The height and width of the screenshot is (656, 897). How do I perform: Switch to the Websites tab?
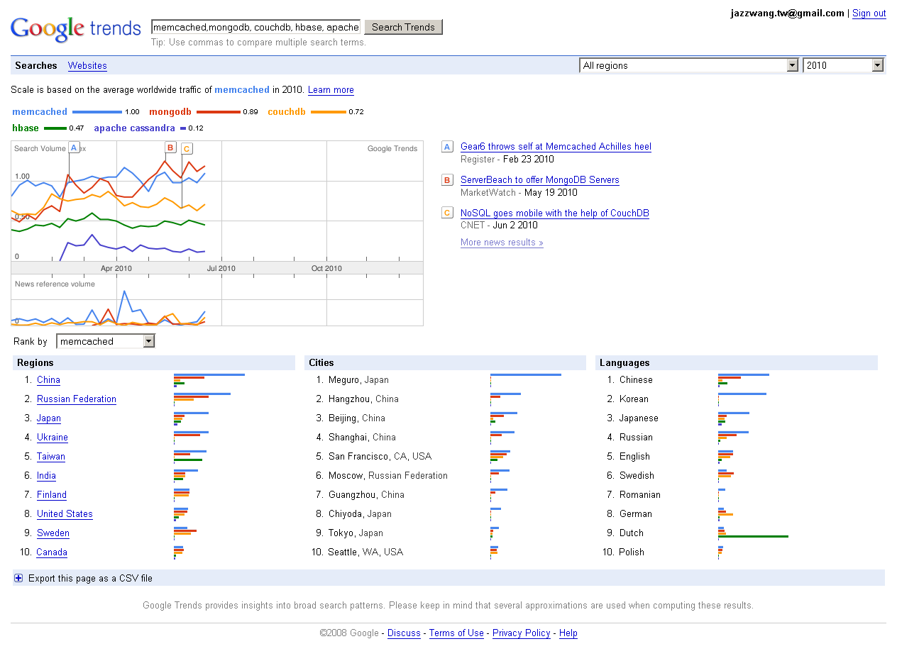point(87,65)
